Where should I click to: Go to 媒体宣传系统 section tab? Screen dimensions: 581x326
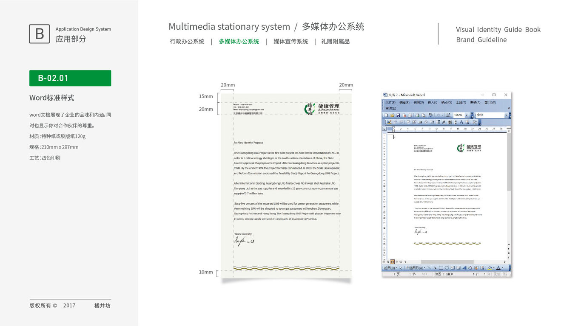(290, 42)
